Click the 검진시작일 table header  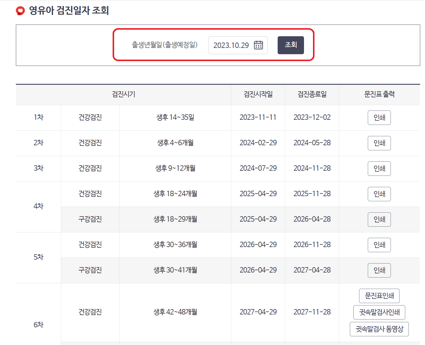(x=258, y=94)
